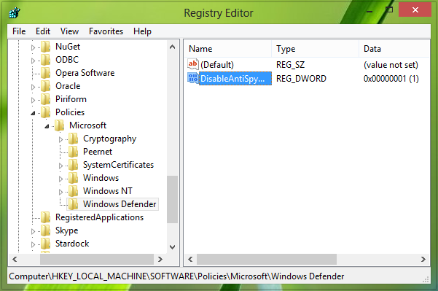Click the right arrow of values pane scrollbar
The width and height of the screenshot is (438, 291).
pyautogui.click(x=423, y=260)
